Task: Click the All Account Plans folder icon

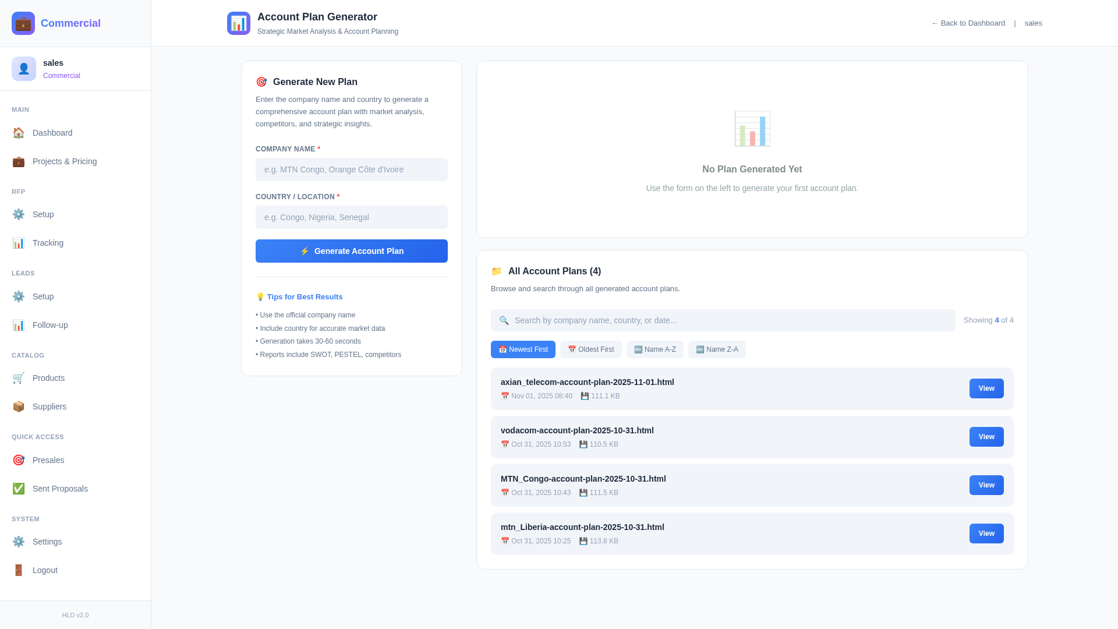Action: pos(496,271)
